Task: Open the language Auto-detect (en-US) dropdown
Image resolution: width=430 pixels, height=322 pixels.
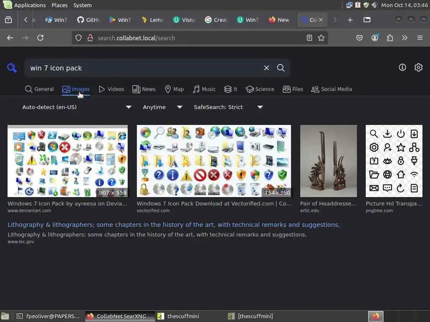Action: 77,107
